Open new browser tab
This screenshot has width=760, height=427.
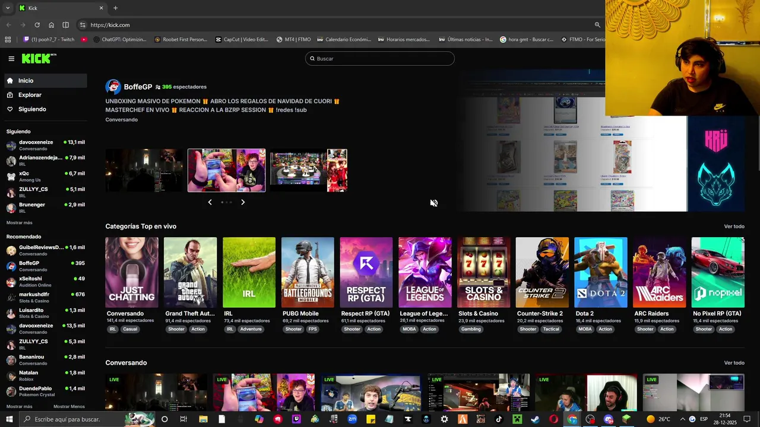pyautogui.click(x=115, y=8)
